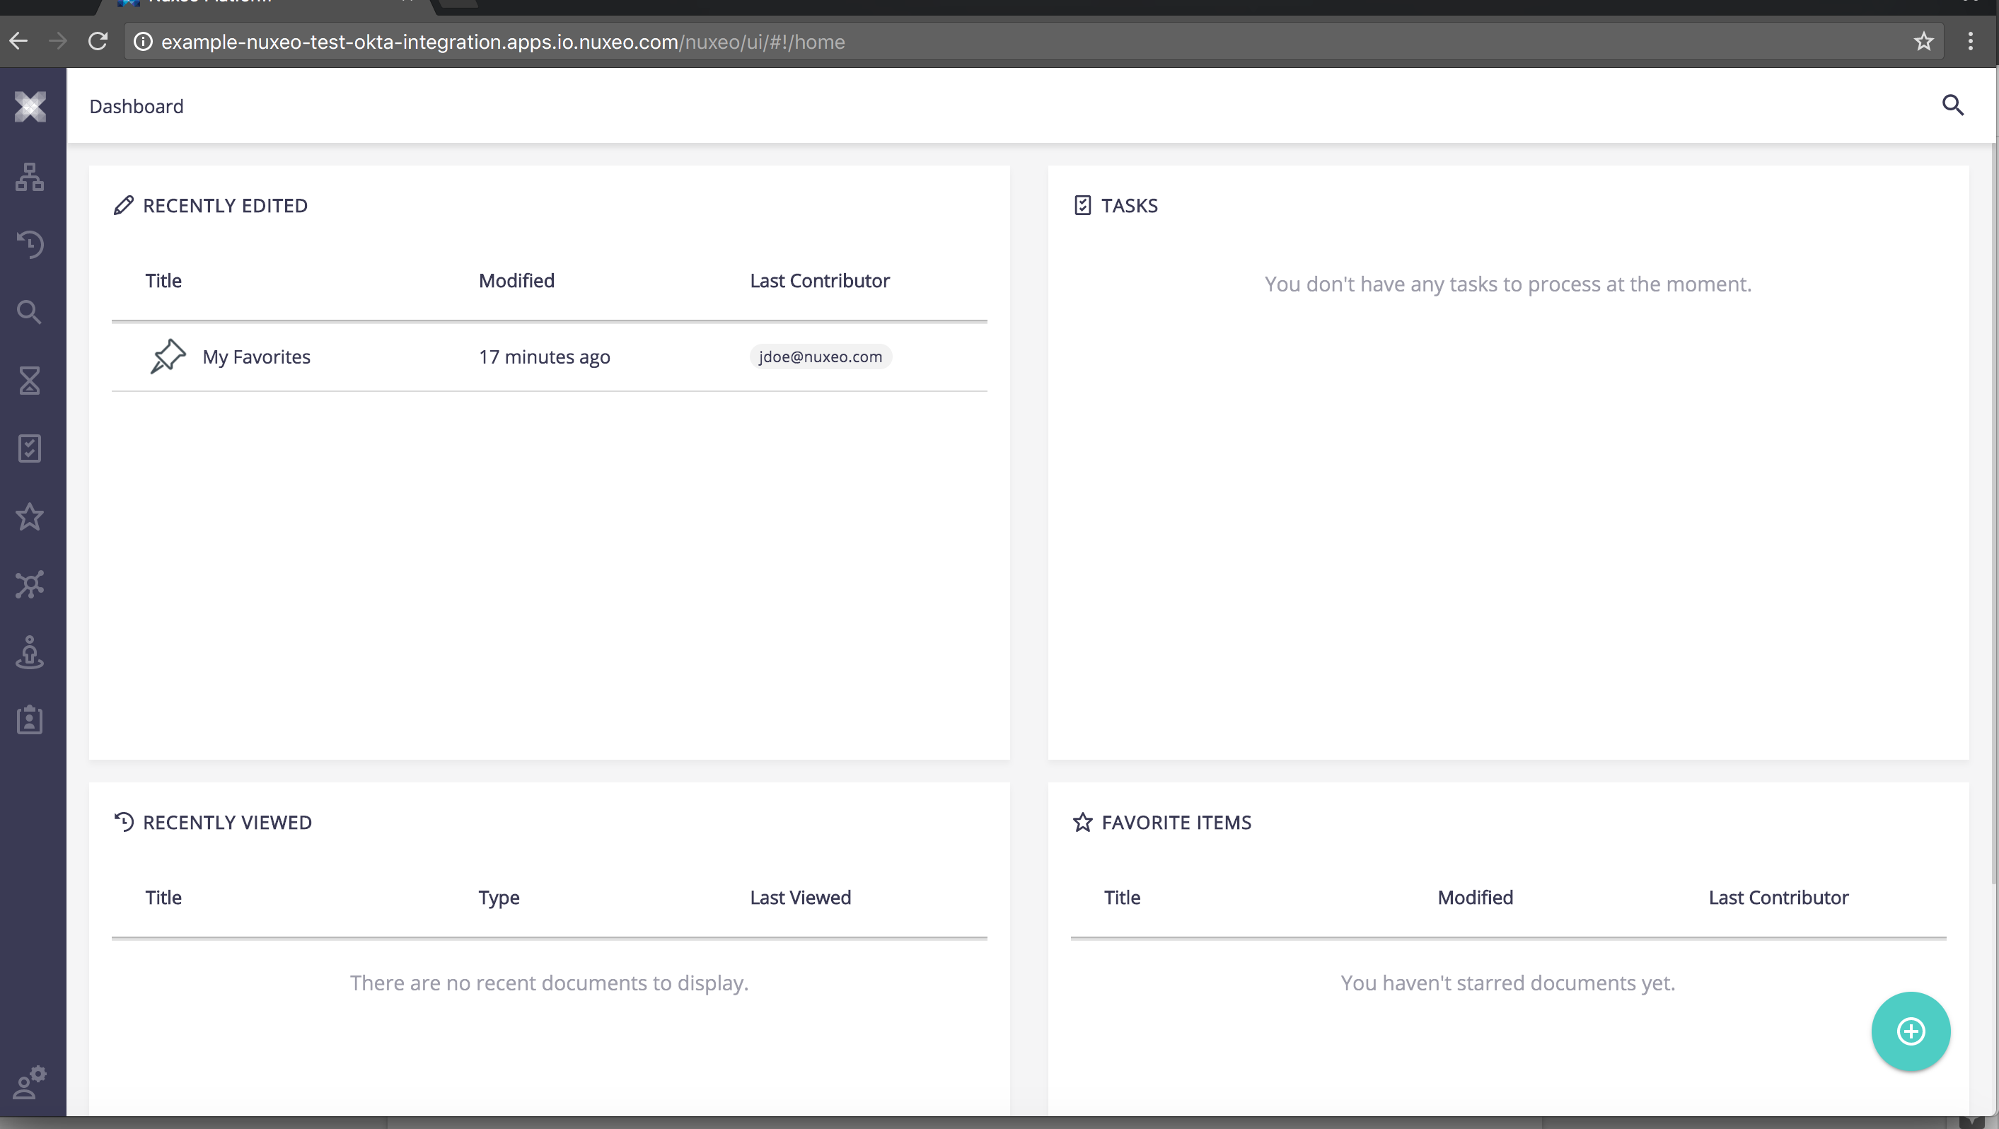The image size is (1999, 1129).
Task: Open the Favorites star in the sidebar
Action: click(x=30, y=516)
